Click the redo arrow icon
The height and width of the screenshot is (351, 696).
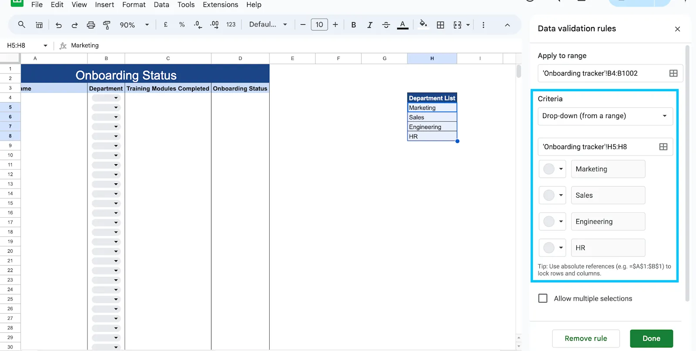pyautogui.click(x=74, y=25)
